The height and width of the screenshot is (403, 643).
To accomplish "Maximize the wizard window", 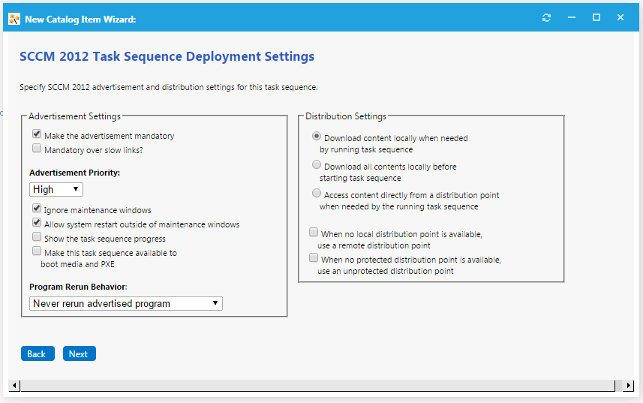I will click(596, 18).
